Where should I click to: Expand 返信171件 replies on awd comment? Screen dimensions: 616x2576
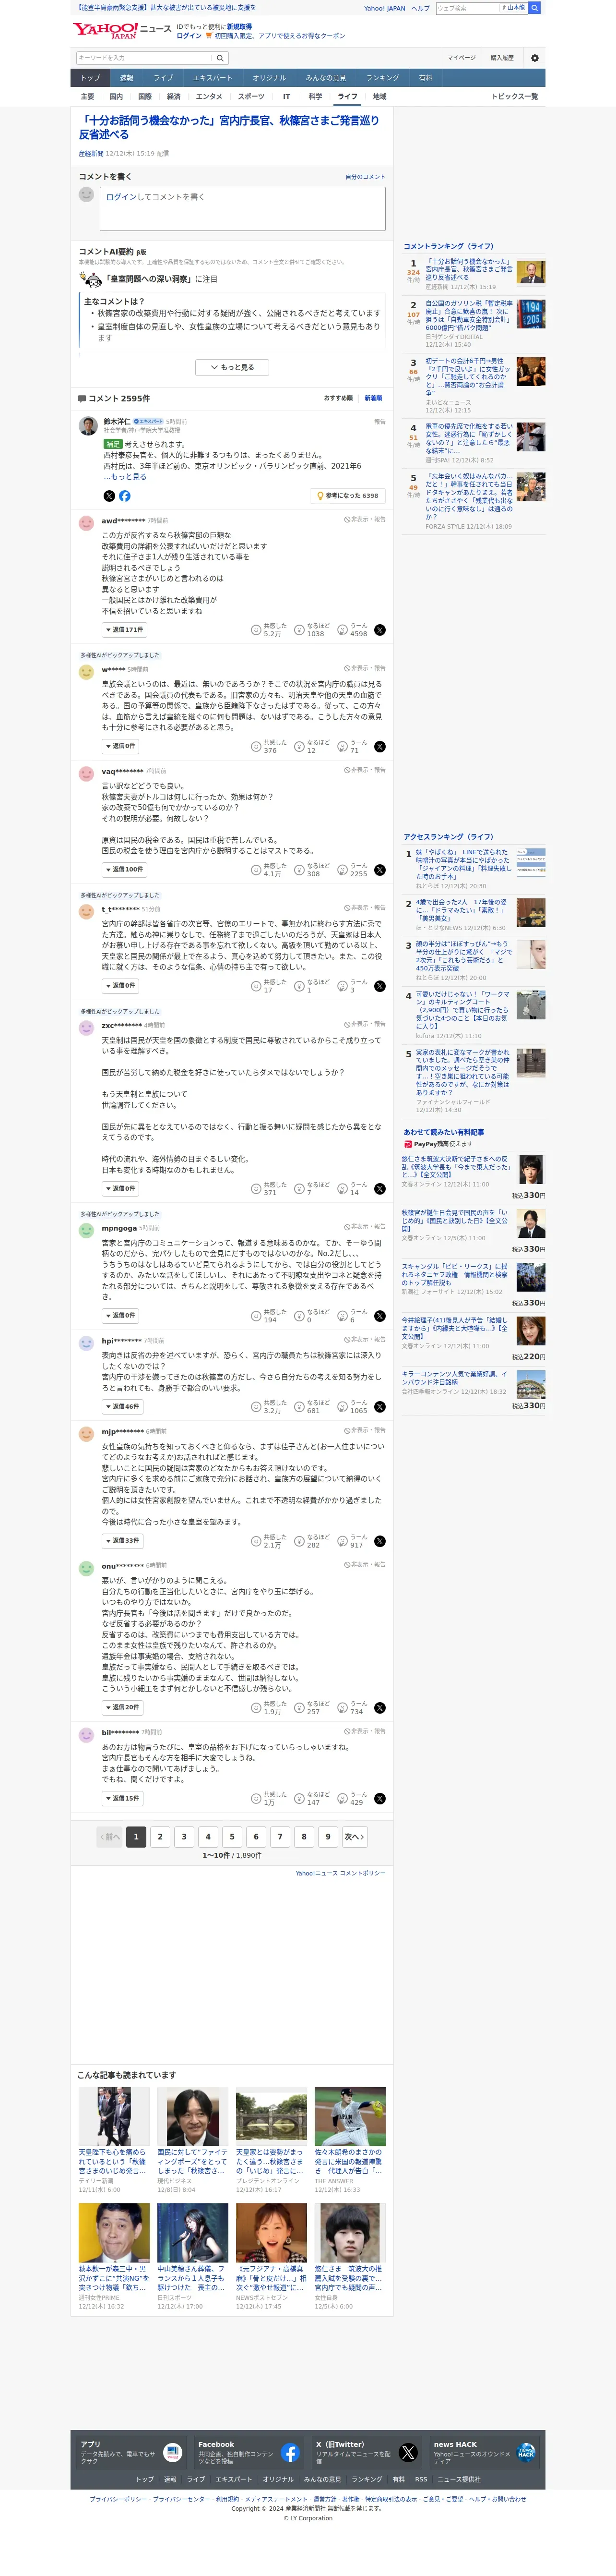pyautogui.click(x=124, y=630)
